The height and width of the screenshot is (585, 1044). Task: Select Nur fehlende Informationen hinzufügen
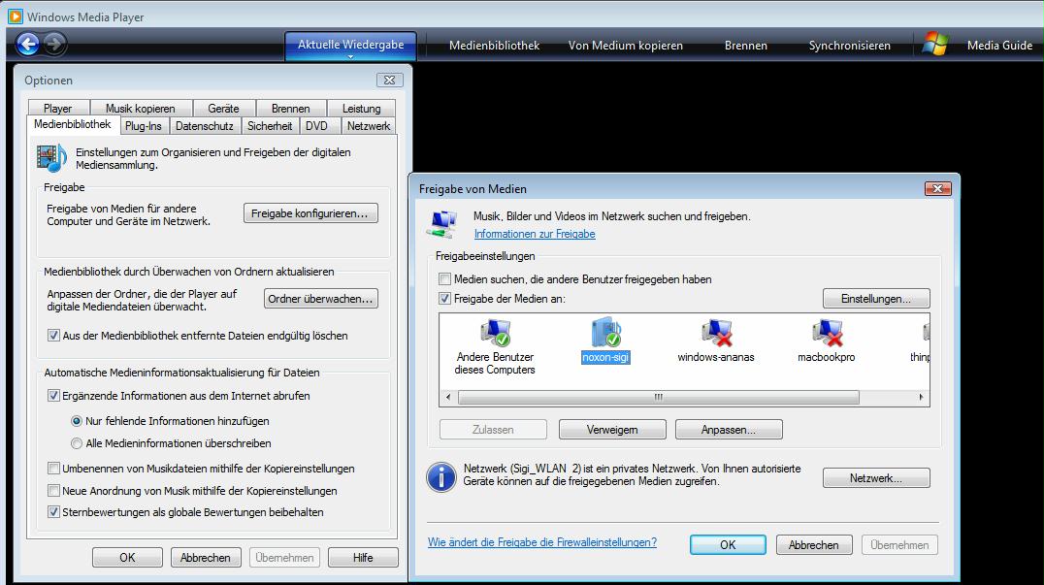pyautogui.click(x=77, y=421)
